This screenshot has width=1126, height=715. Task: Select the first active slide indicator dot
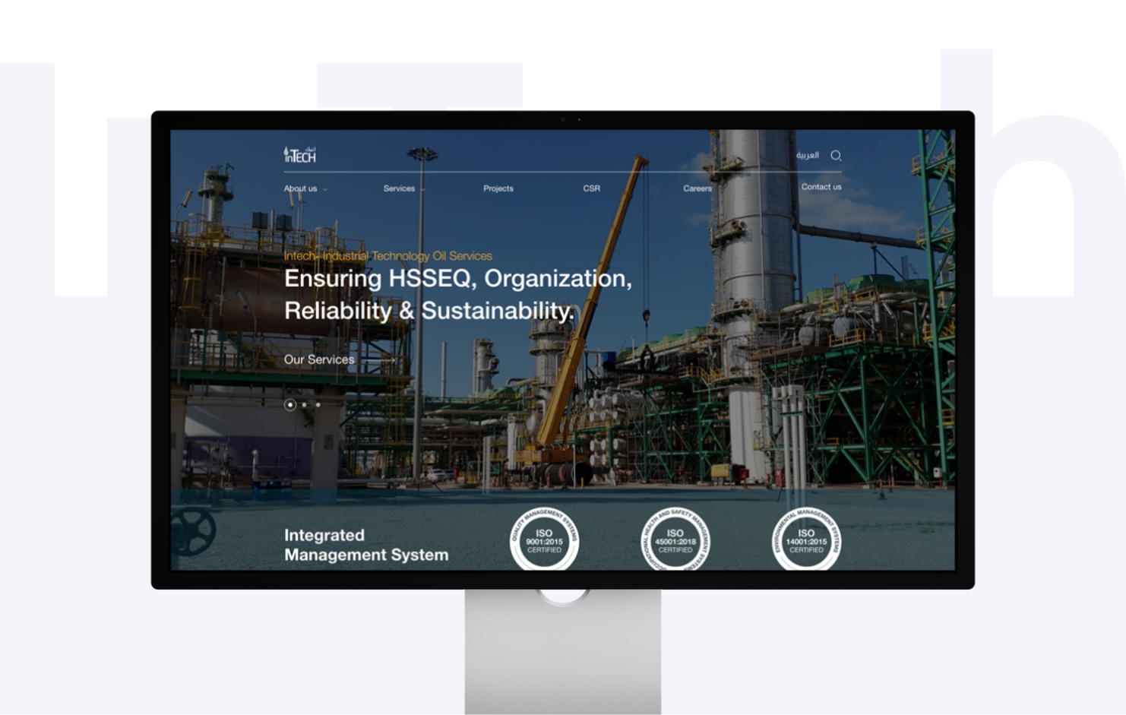click(289, 405)
